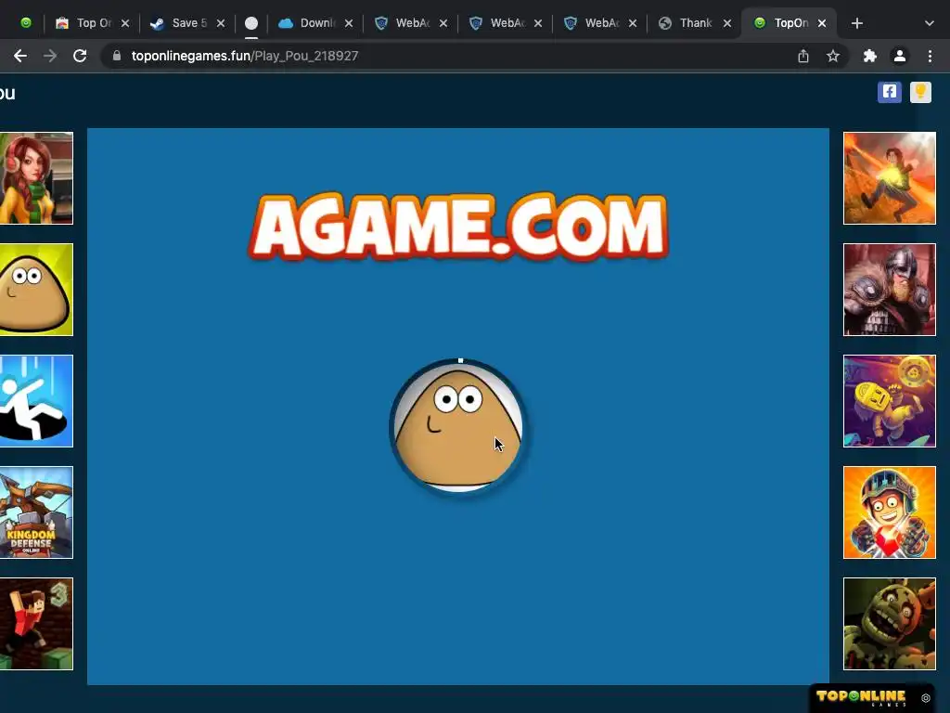Switch to the third WebAc tab
The height and width of the screenshot is (713, 950).
click(x=599, y=23)
